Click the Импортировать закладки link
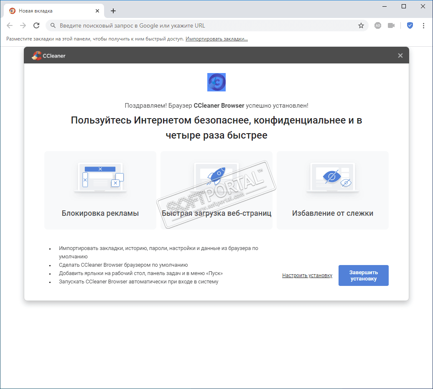 click(x=216, y=39)
